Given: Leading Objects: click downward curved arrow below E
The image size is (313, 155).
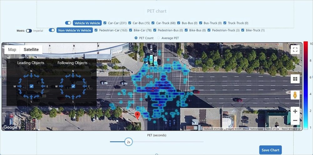Looking at the screenshot, I should [x=42, y=92].
